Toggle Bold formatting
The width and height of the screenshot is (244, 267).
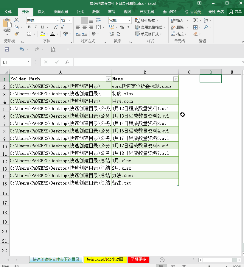point(29,27)
